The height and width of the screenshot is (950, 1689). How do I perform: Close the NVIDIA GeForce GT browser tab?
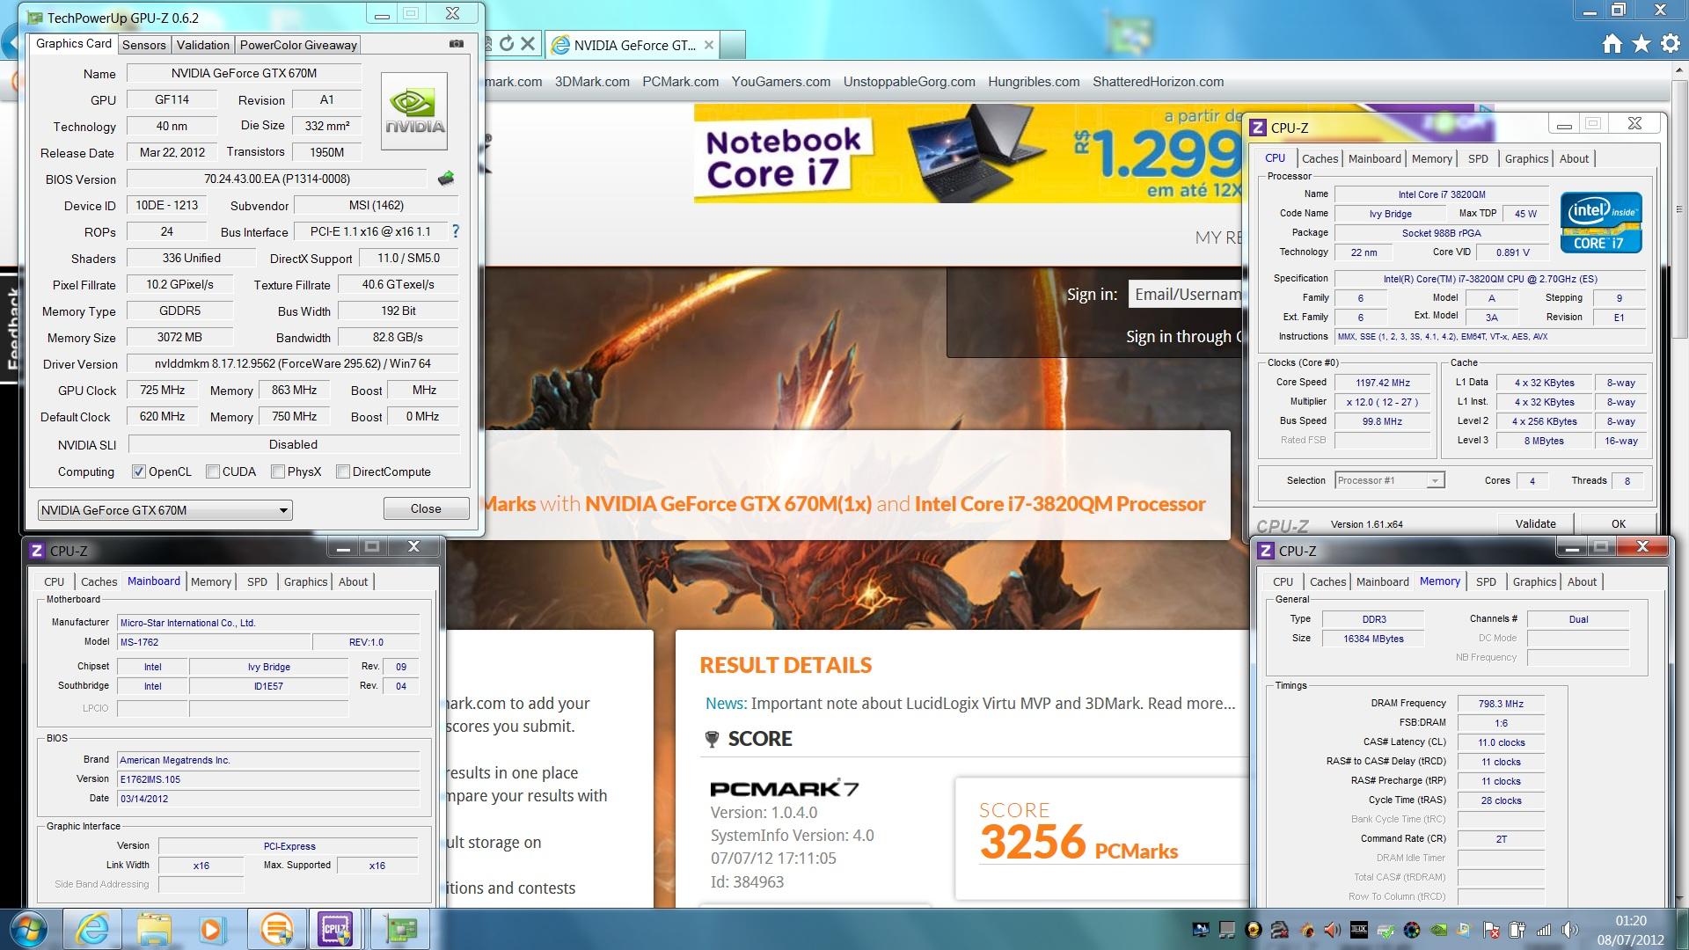click(709, 45)
